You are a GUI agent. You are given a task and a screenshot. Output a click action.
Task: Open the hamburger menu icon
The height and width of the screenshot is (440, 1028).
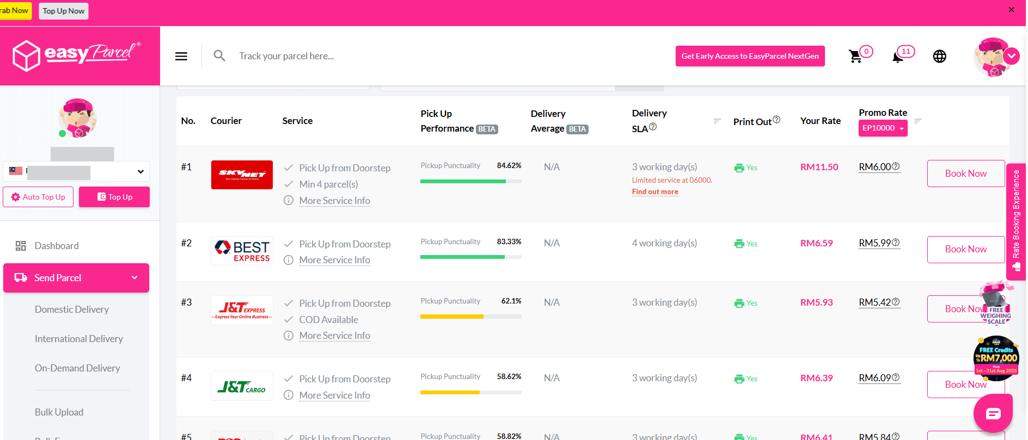[x=181, y=56]
